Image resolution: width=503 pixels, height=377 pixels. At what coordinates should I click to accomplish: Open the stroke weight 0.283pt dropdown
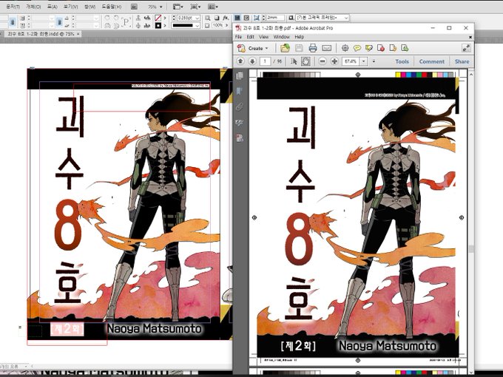[198, 18]
